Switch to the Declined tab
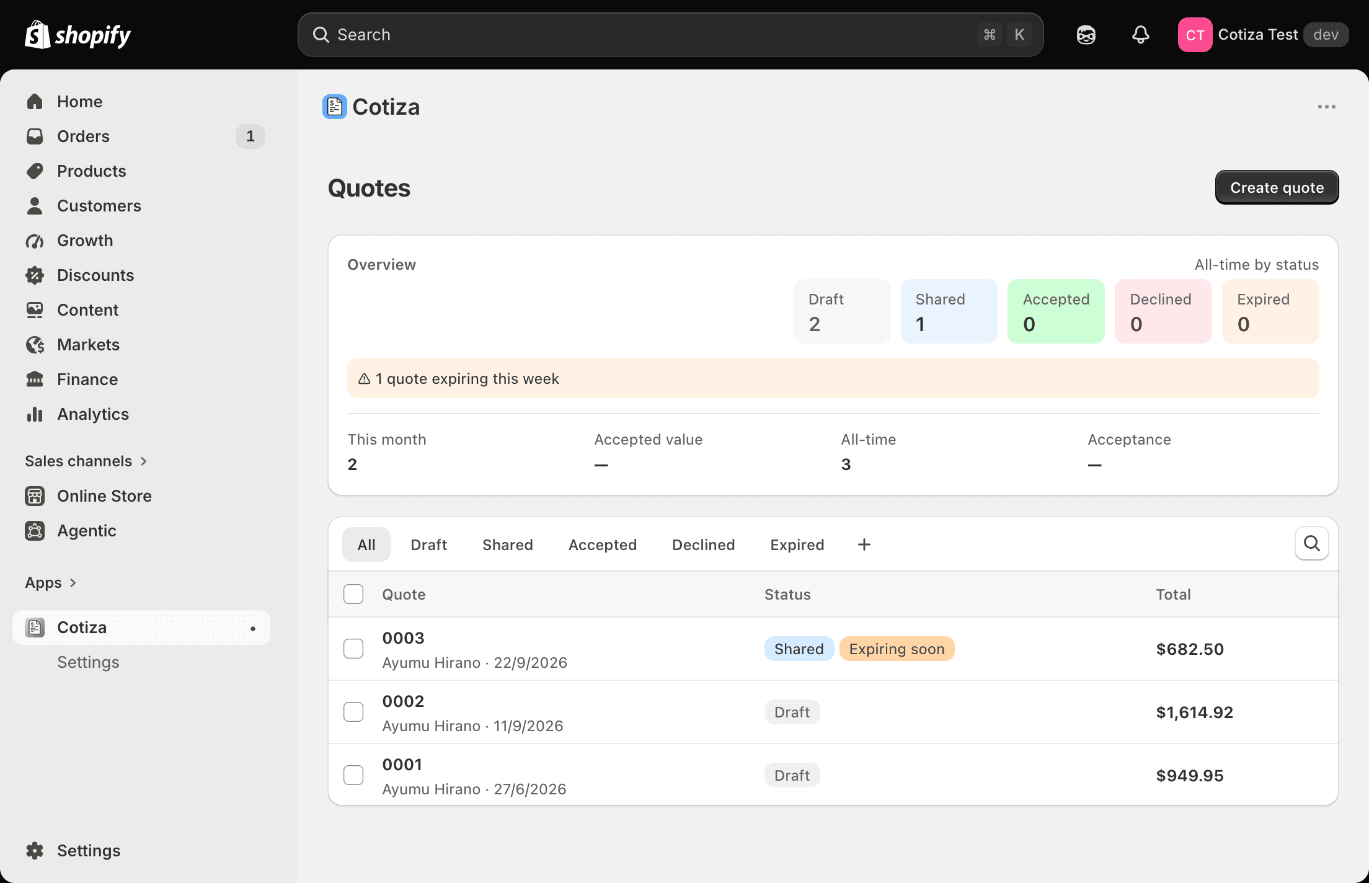The image size is (1369, 883). (x=704, y=544)
